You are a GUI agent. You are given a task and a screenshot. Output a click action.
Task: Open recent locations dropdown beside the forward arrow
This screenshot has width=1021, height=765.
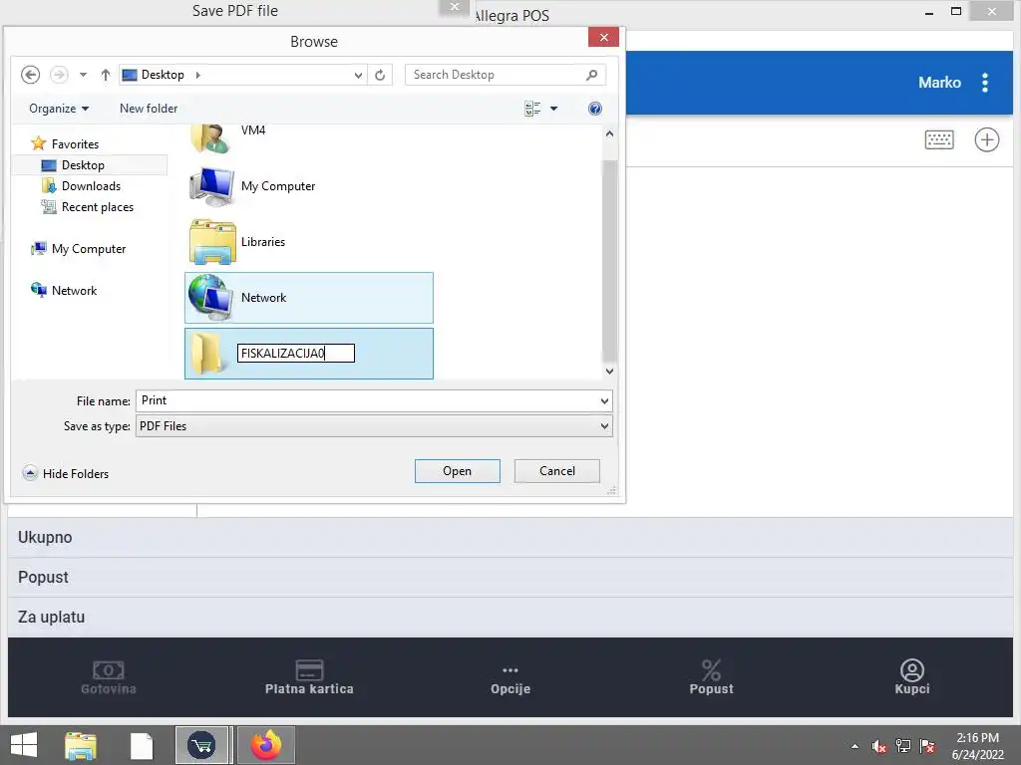click(x=83, y=75)
